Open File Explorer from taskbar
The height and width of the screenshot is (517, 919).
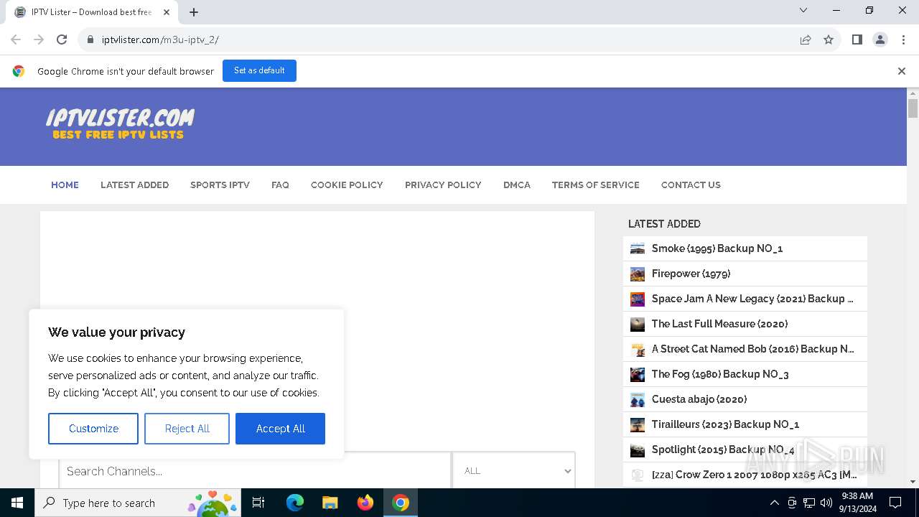pos(330,503)
